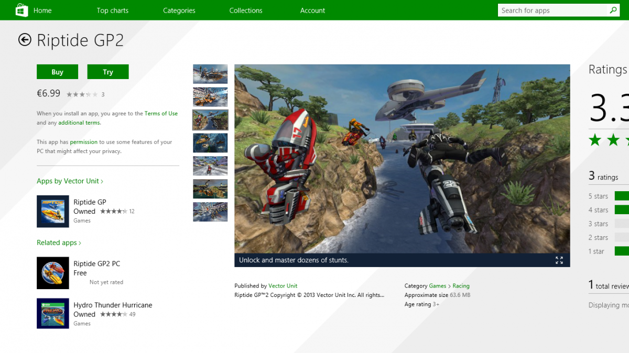
Task: Open the Riptide GP2 PC app icon
Action: [53, 273]
